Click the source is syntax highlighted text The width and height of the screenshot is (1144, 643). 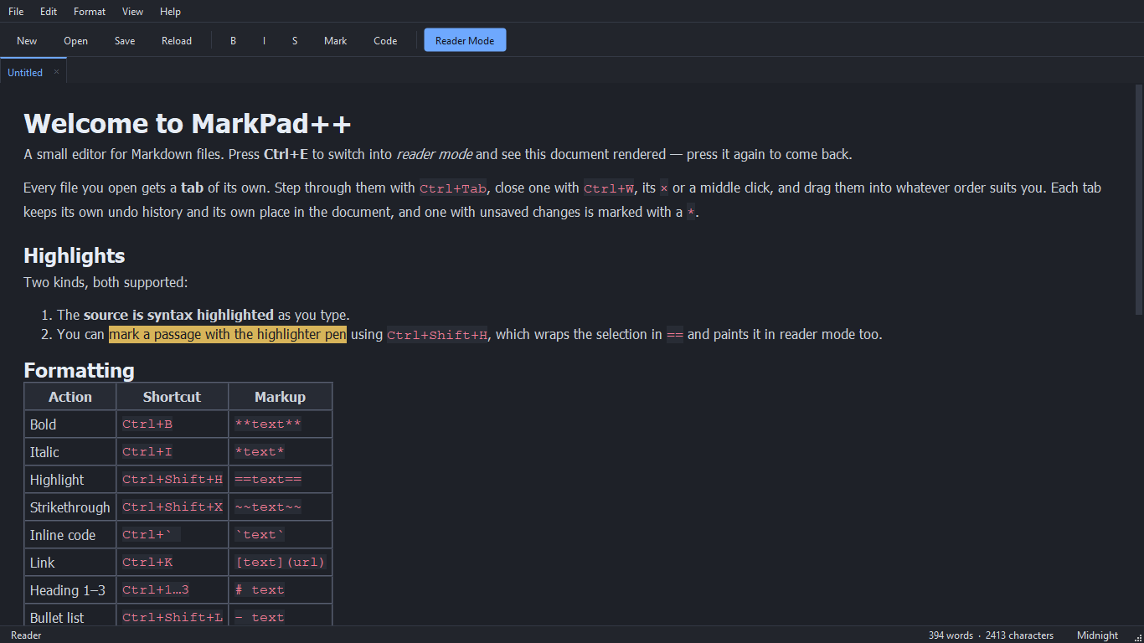click(178, 316)
